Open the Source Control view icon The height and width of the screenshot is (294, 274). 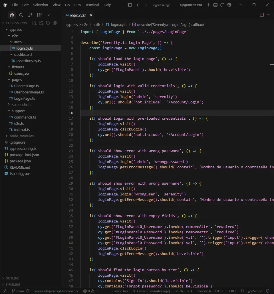(30, 15)
